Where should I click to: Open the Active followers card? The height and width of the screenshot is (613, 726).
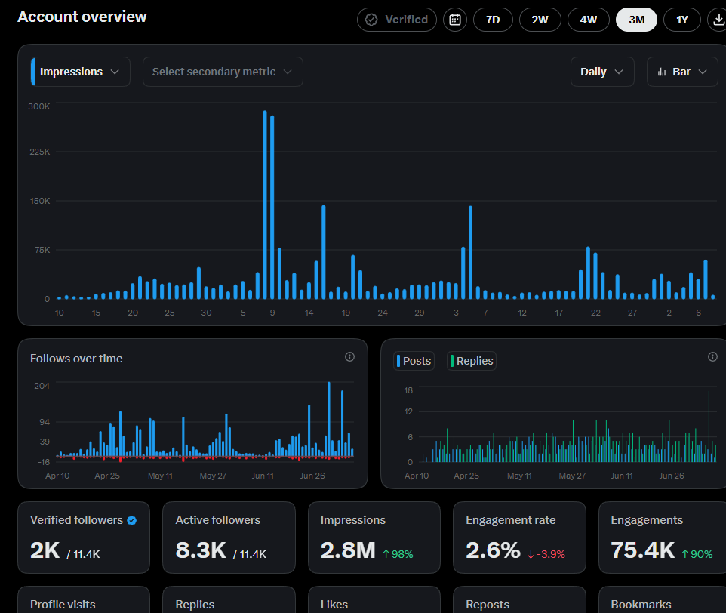tap(229, 537)
